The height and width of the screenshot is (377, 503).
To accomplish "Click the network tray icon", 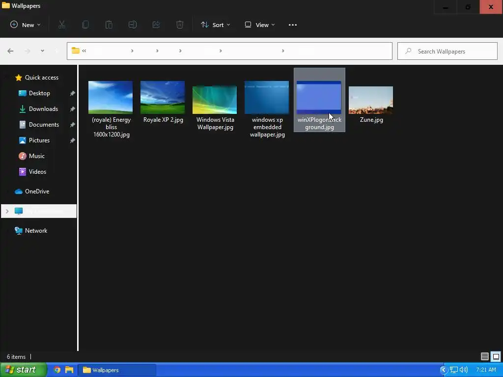I will [x=453, y=370].
